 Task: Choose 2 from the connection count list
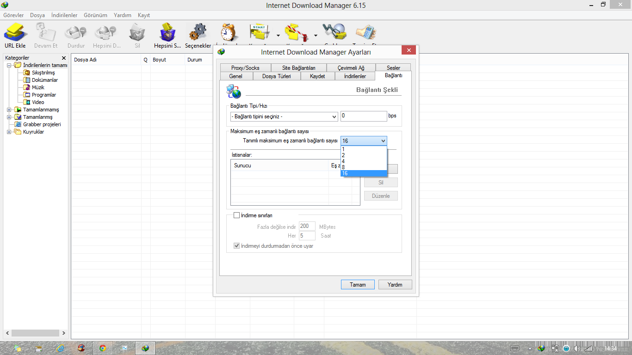(x=364, y=155)
